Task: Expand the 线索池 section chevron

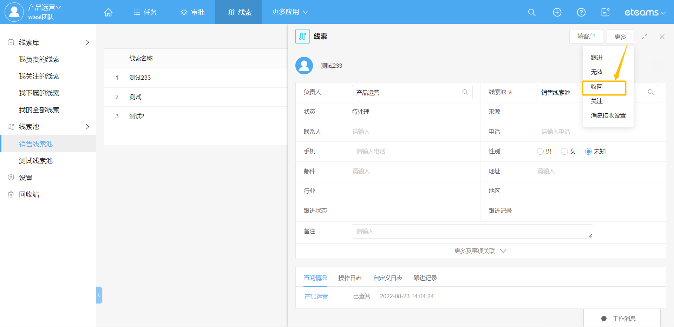Action: point(88,127)
